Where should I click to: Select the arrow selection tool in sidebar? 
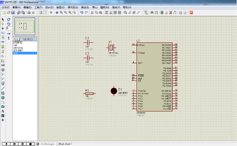pyautogui.click(x=3, y=19)
